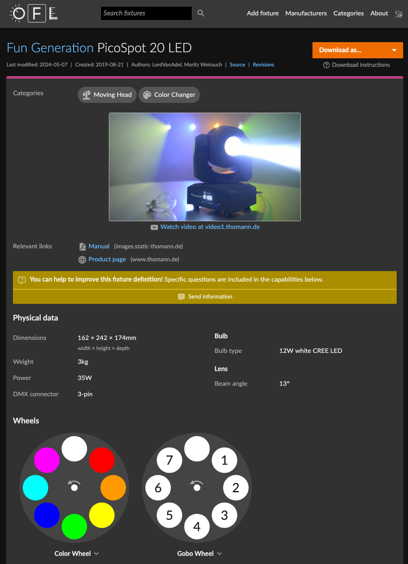
Task: Open the Download as... dropdown
Action: pos(358,50)
